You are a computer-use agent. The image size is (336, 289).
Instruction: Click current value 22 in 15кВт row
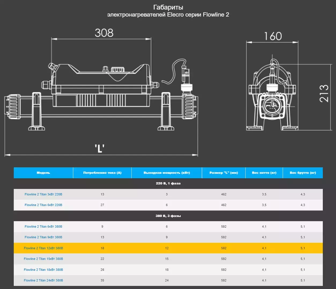pos(102,259)
